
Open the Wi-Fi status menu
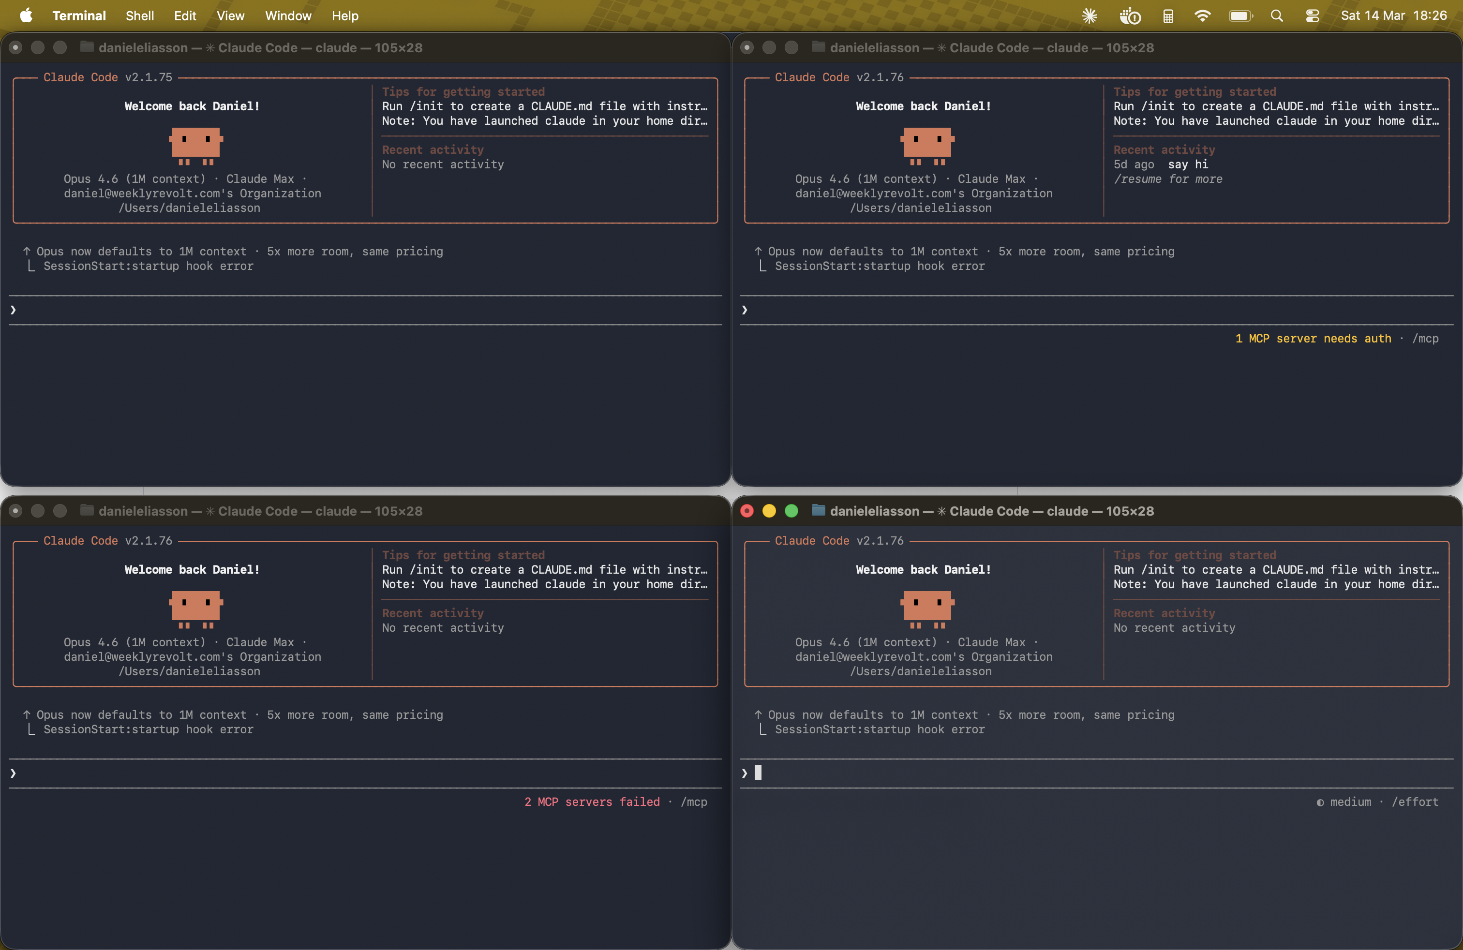pos(1202,15)
